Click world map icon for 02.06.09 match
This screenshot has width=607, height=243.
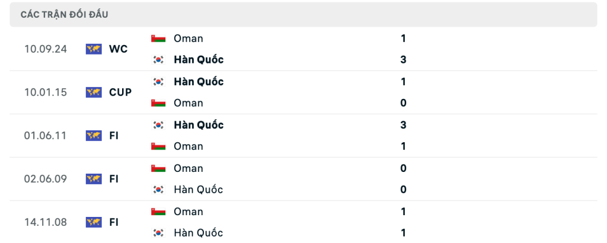point(94,179)
